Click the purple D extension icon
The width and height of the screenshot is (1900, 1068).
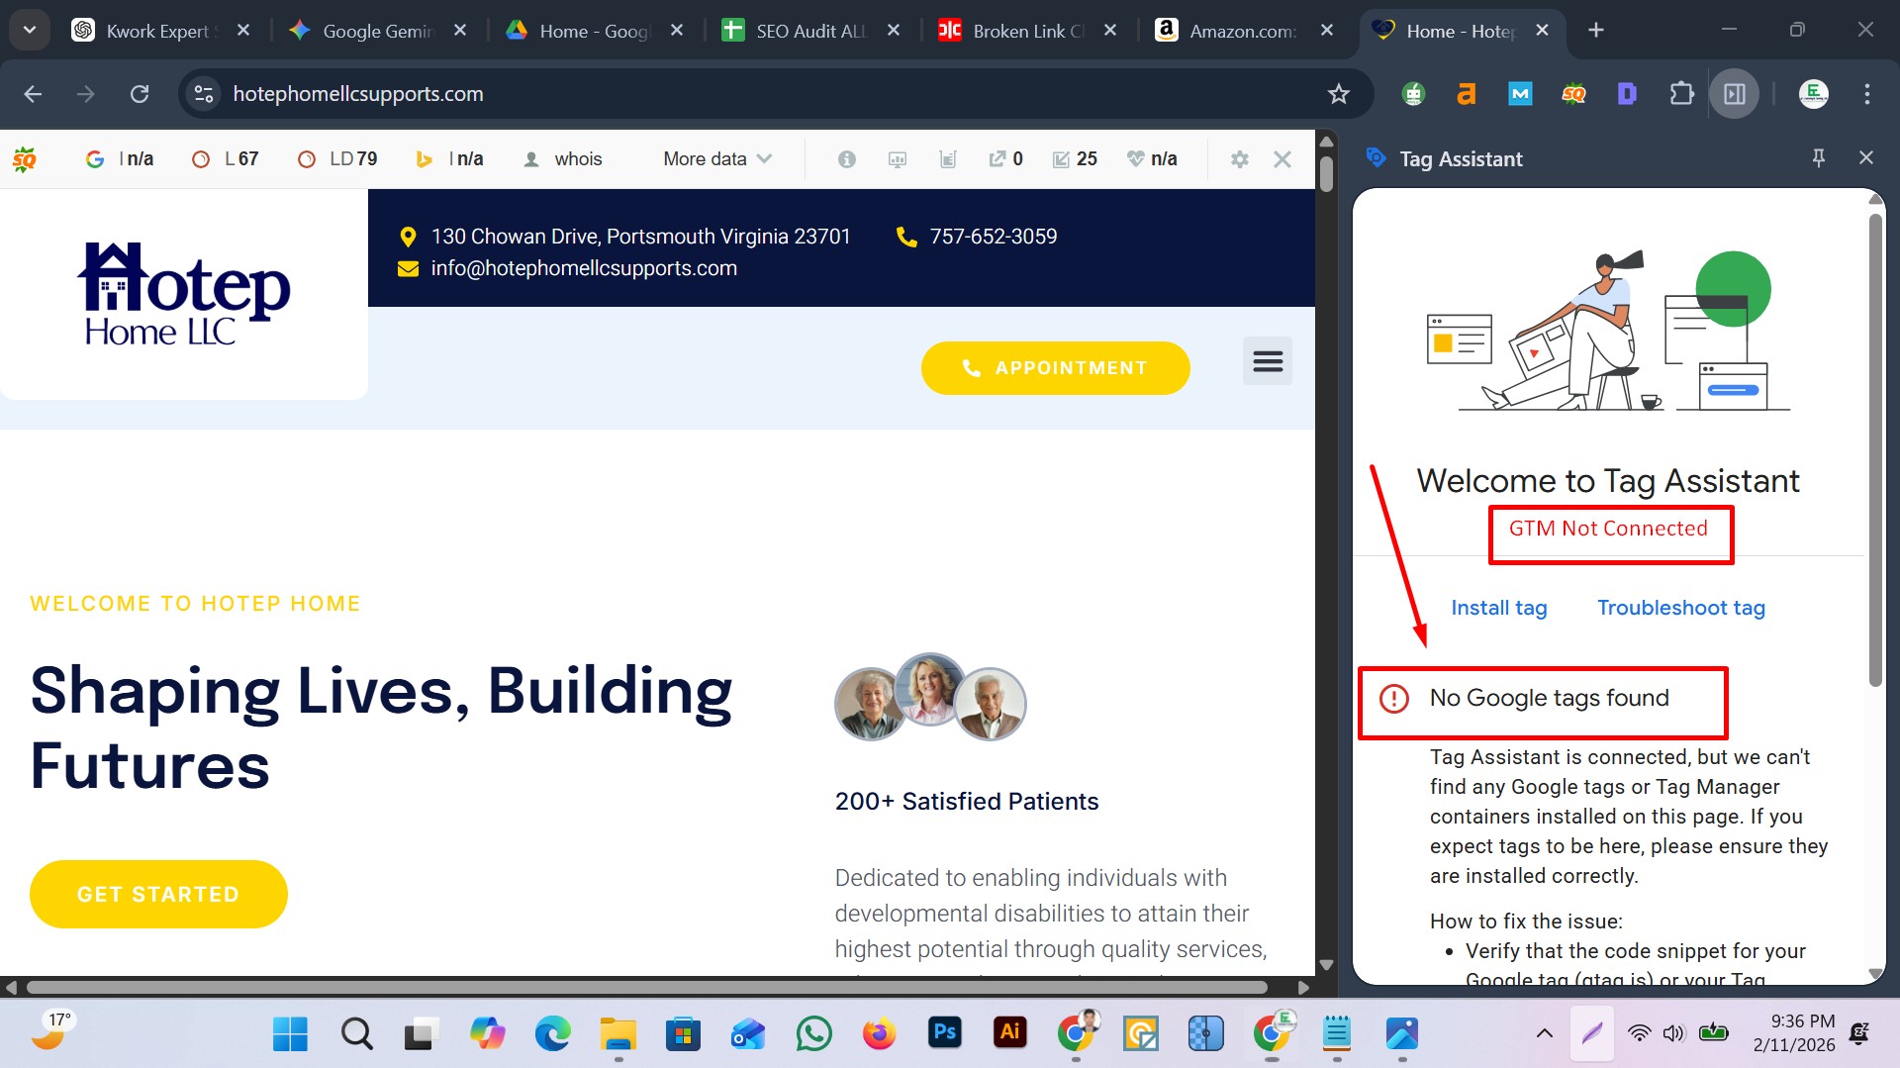(x=1628, y=94)
